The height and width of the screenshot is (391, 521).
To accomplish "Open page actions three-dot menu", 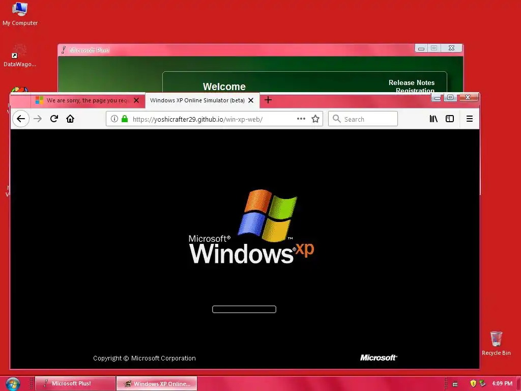I will click(301, 119).
